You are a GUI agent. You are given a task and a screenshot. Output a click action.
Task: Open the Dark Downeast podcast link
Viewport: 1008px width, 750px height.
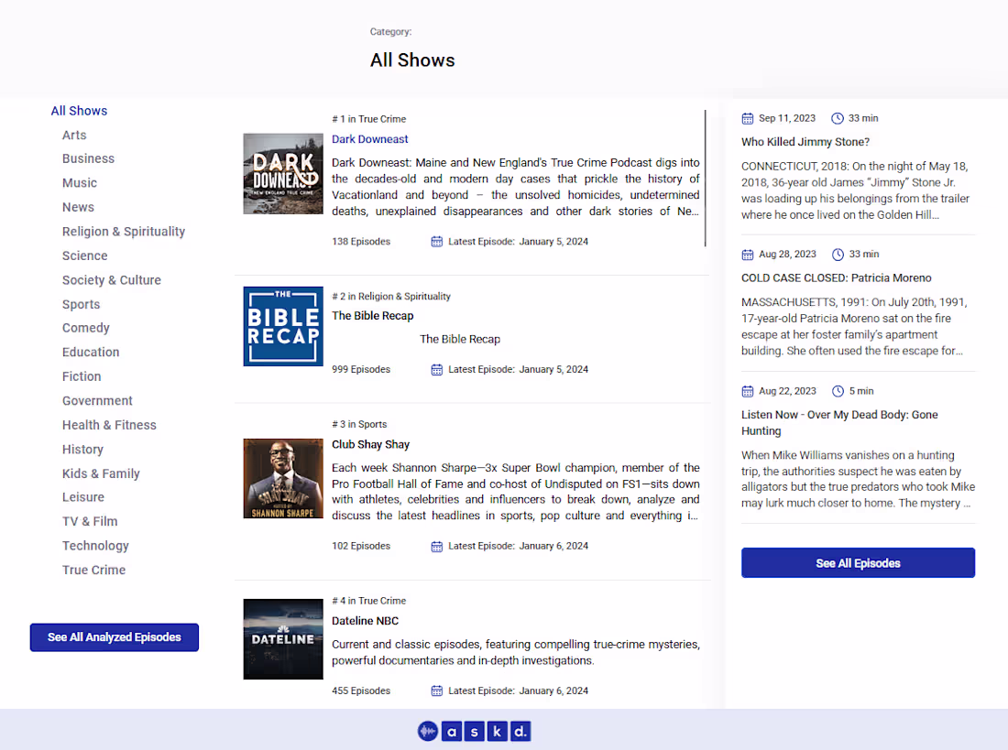point(370,138)
